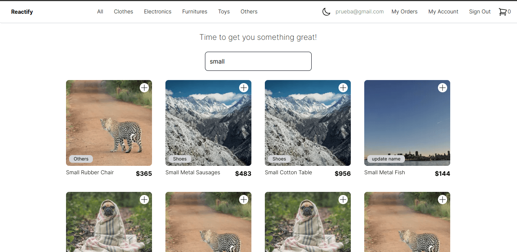Select the Clothes category

tap(123, 12)
